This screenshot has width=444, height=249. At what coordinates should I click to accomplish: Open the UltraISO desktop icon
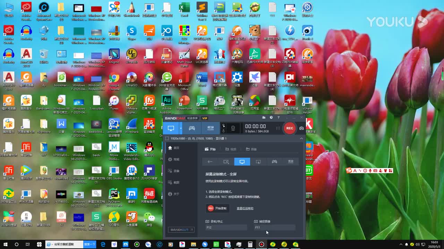tap(131, 79)
